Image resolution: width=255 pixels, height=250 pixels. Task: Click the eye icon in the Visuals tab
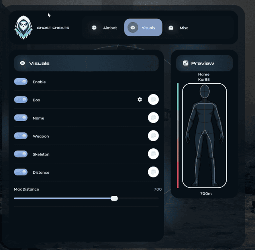pyautogui.click(x=133, y=28)
